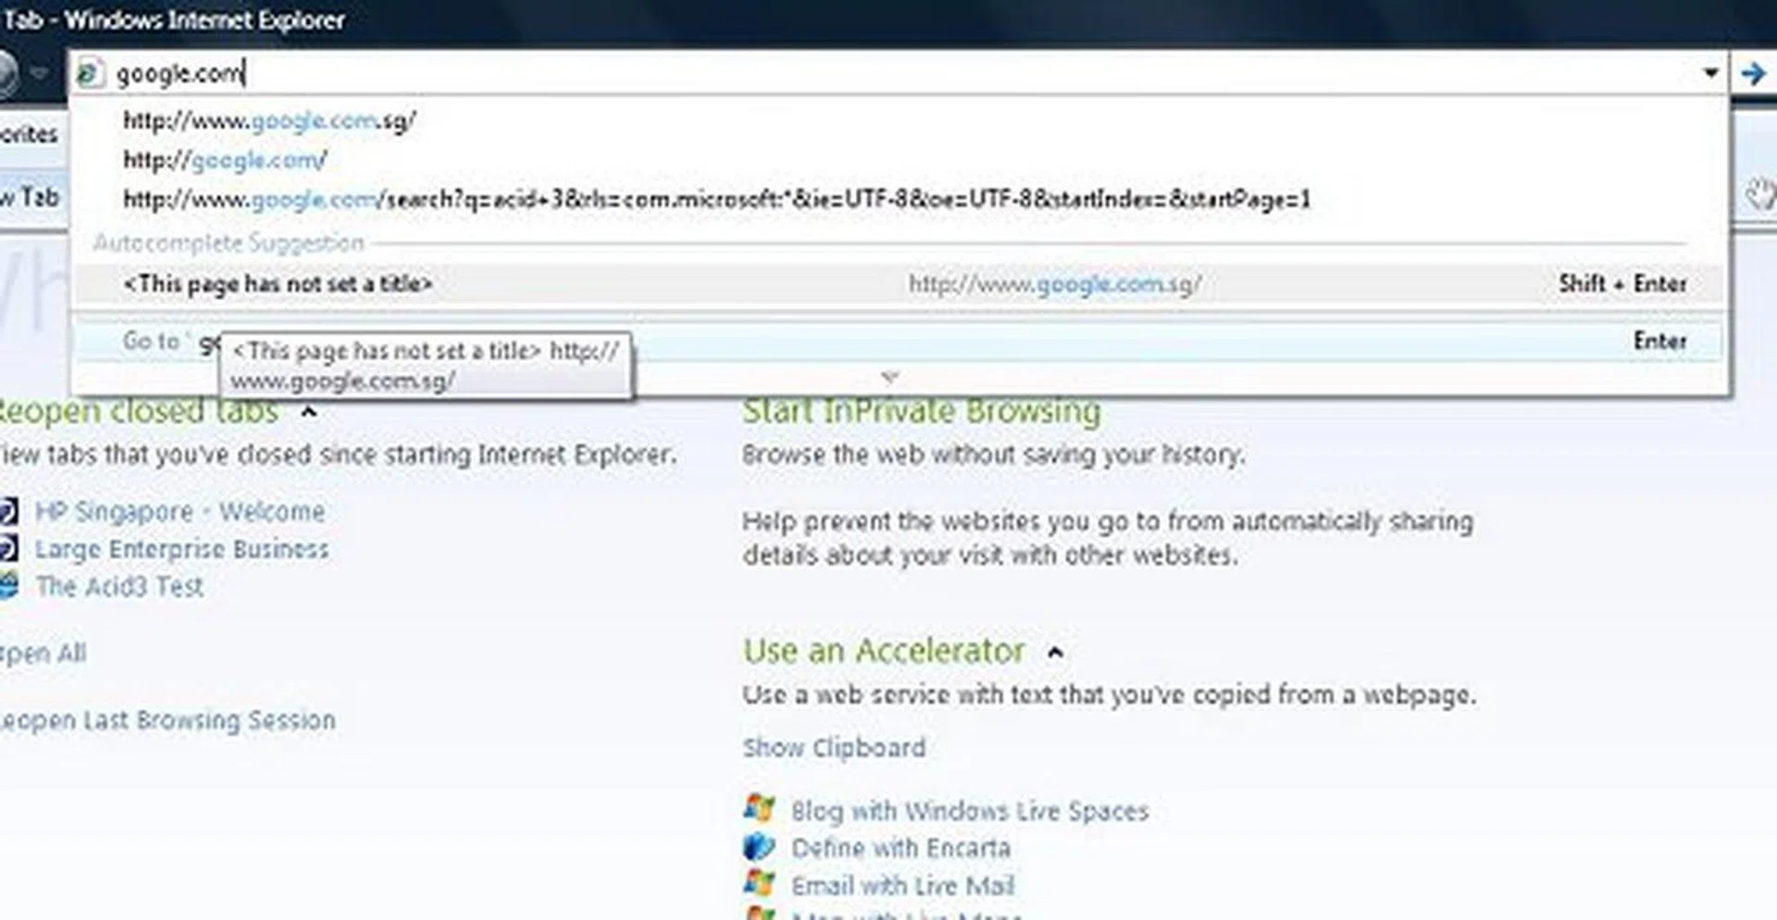Viewport: 1777px width, 920px height.
Task: Click the page icon in address bar
Action: [x=89, y=73]
